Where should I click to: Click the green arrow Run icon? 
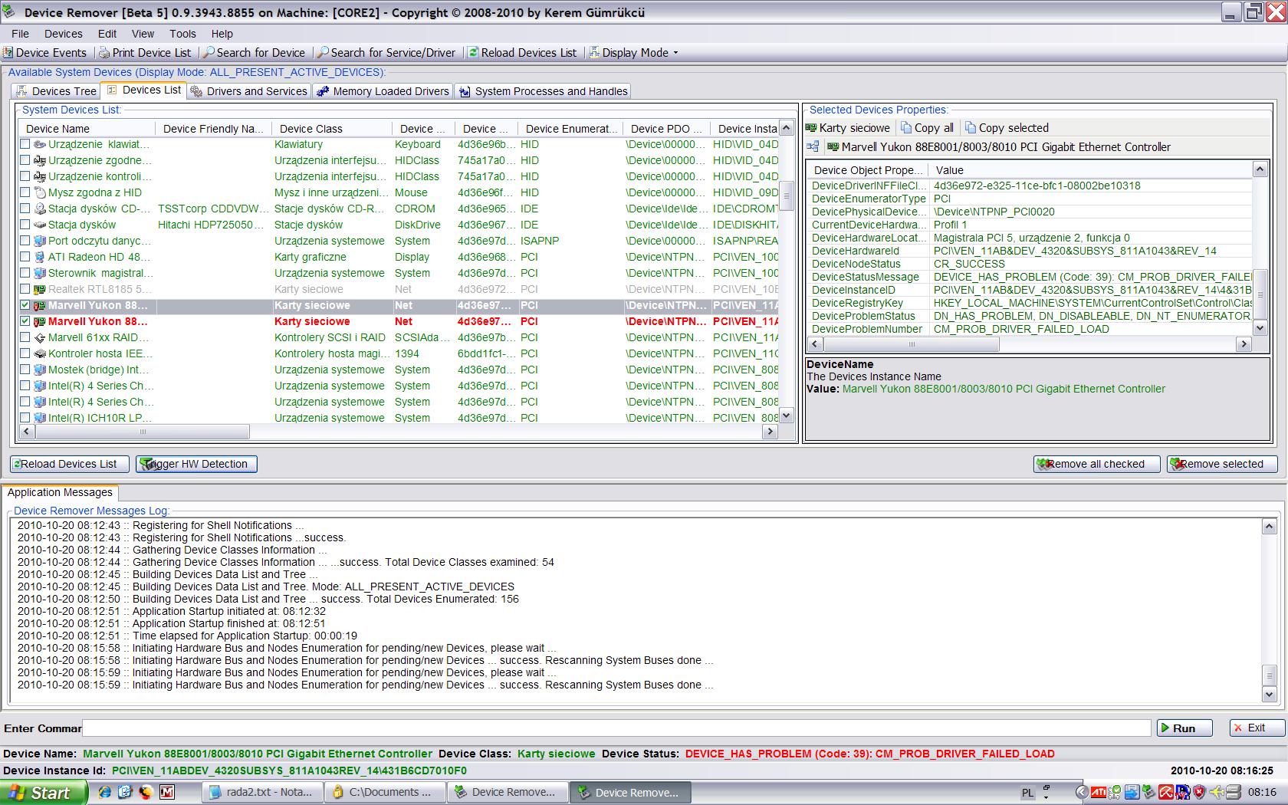point(1165,728)
